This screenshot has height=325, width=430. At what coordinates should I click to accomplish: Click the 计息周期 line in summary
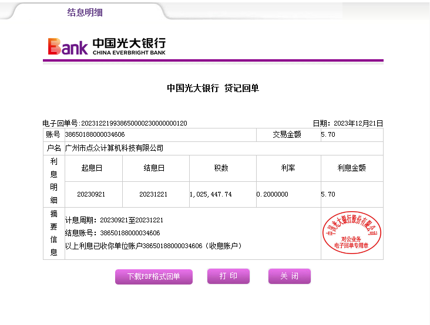(x=114, y=220)
